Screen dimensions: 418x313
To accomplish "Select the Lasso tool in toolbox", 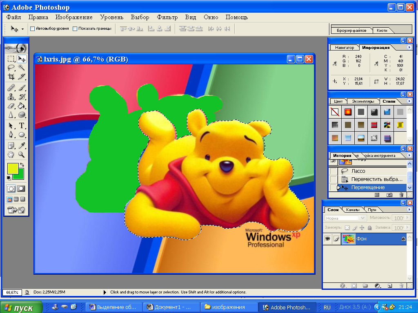I will point(11,68).
